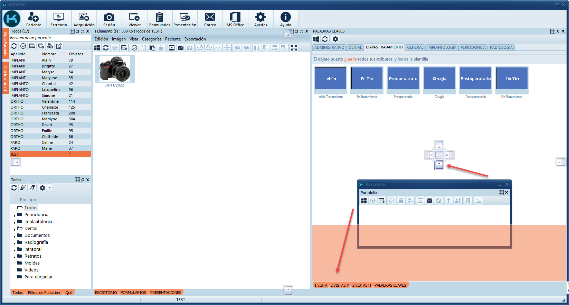The image size is (569, 305).
Task: Click the trash icon in Portafolio toolbar
Action: tap(401, 201)
